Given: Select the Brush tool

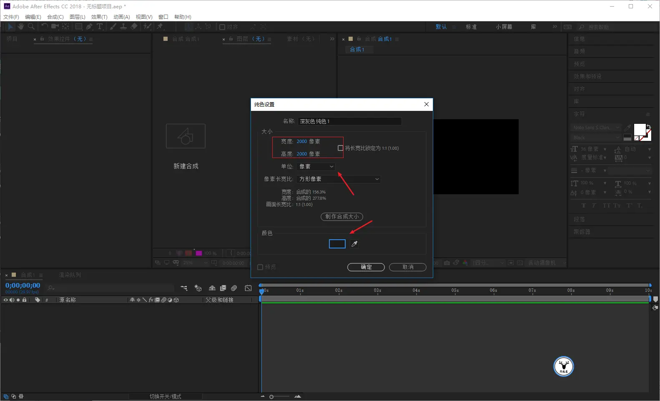Looking at the screenshot, I should click(113, 27).
